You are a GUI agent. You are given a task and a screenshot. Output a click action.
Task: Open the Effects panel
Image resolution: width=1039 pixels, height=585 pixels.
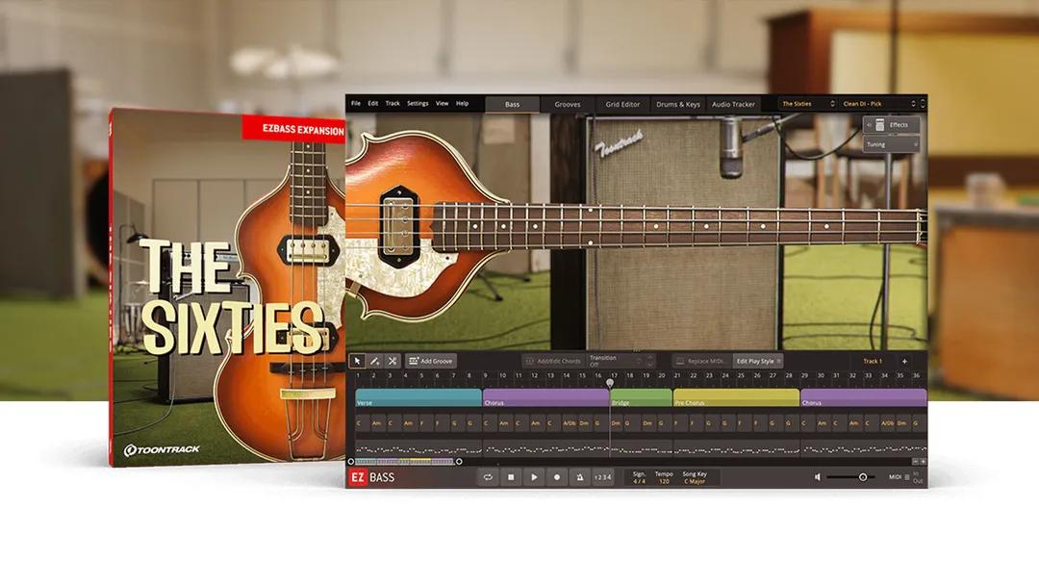891,124
